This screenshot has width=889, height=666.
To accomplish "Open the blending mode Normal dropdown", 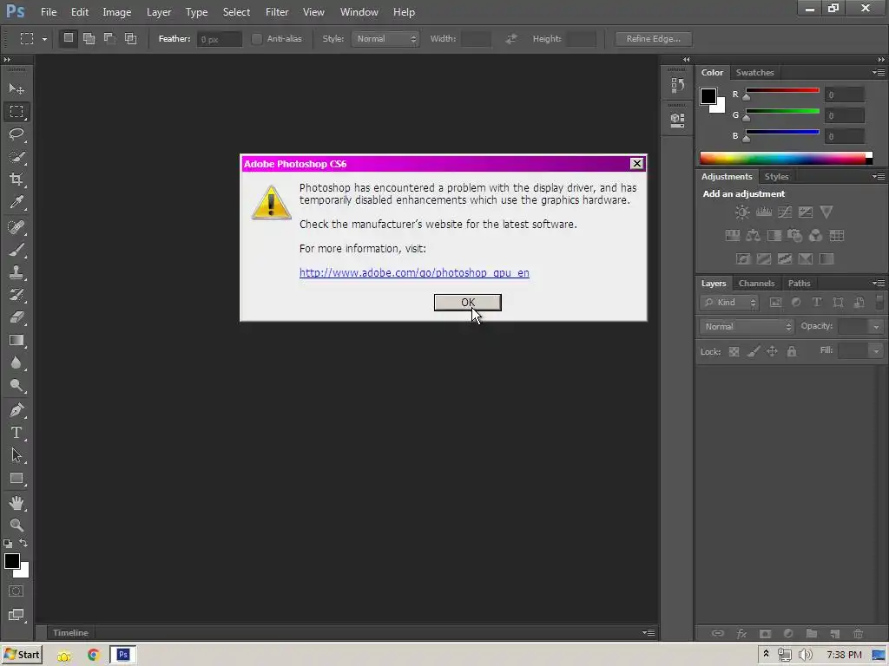I will pos(746,326).
